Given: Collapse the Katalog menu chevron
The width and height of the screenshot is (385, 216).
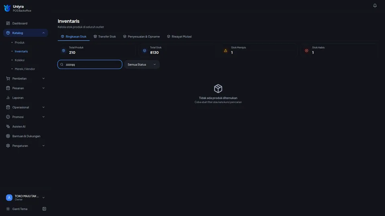Looking at the screenshot, I should click(x=43, y=33).
